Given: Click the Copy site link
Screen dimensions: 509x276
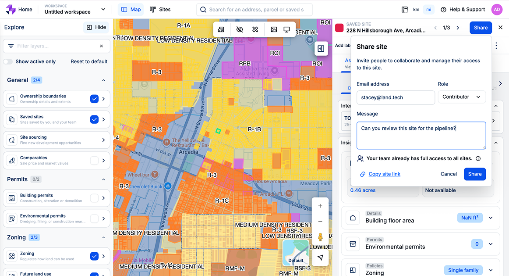Looking at the screenshot, I should [384, 174].
